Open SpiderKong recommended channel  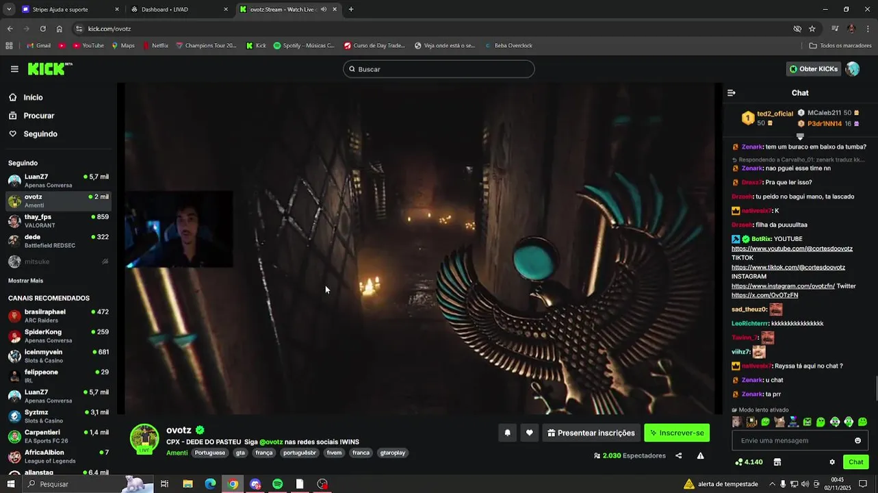pyautogui.click(x=58, y=336)
